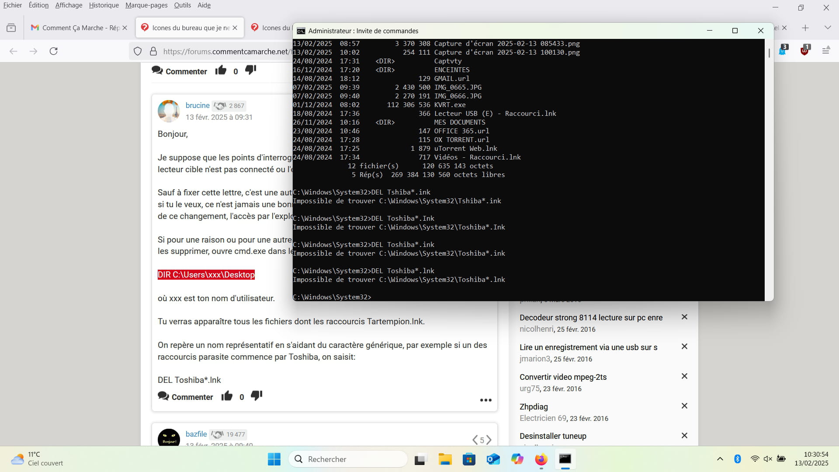Open Convertir video mpeg-2ts thread
This screenshot has height=472, width=839.
[563, 377]
